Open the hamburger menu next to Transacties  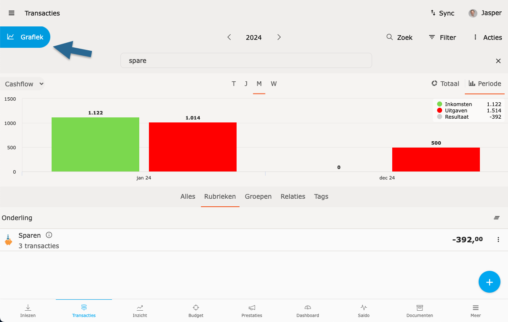click(11, 13)
